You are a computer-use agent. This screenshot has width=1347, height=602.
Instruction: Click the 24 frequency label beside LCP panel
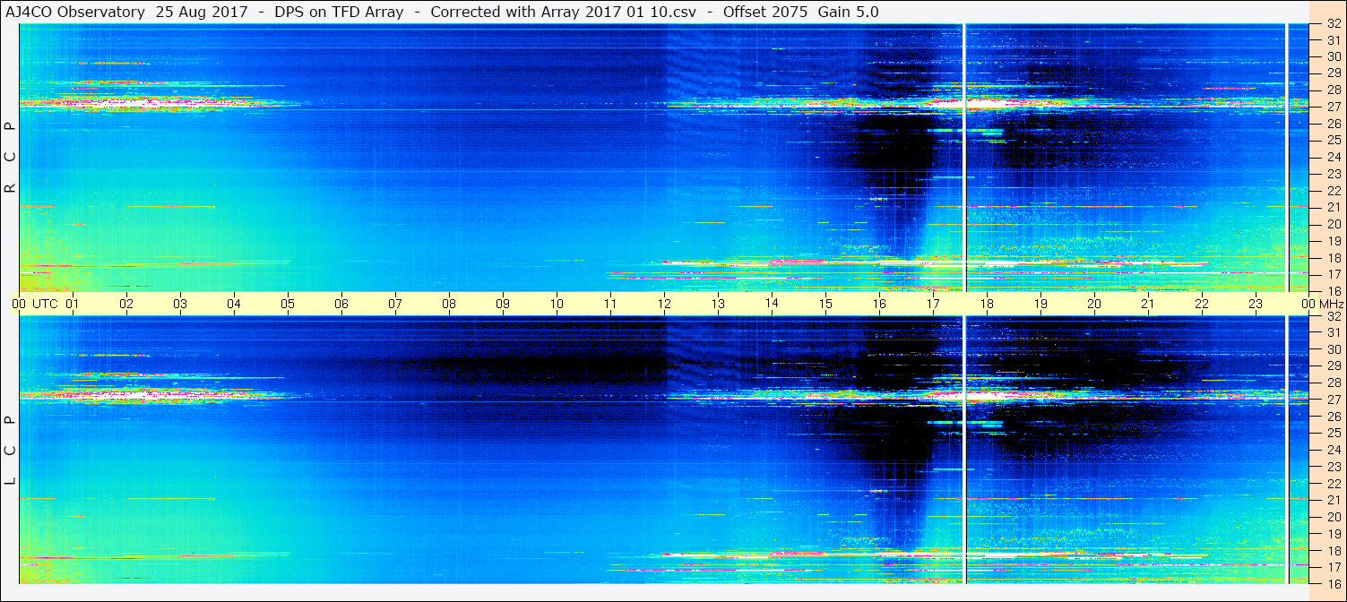click(1333, 450)
